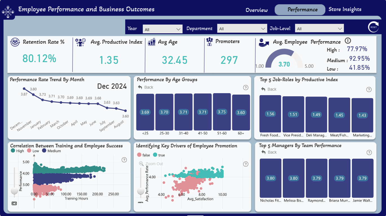
Task: Click help icon in Training Correlation chart
Action: [x=124, y=160]
